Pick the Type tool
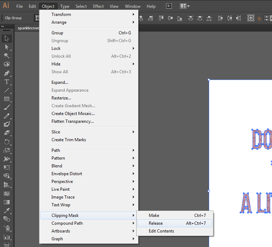Viewport: 272px width, 247px height. click(x=7, y=82)
